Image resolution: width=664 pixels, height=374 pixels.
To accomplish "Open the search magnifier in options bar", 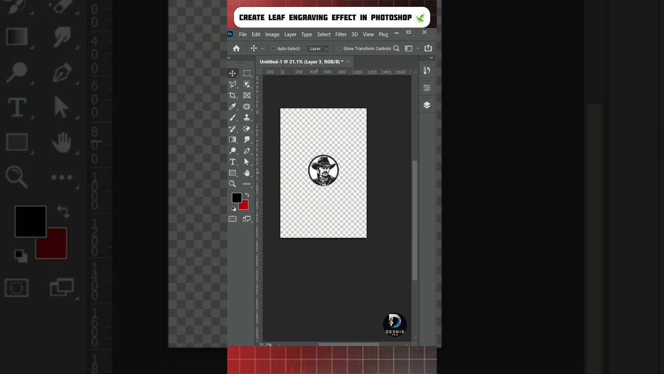I will point(396,48).
